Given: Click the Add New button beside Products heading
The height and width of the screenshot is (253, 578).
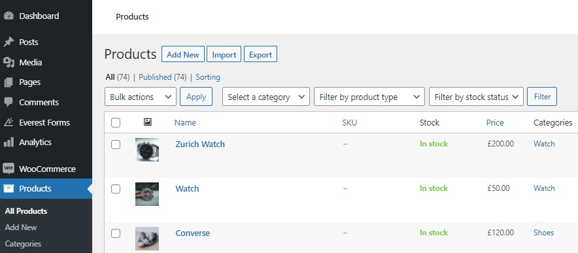Looking at the screenshot, I should [x=183, y=54].
